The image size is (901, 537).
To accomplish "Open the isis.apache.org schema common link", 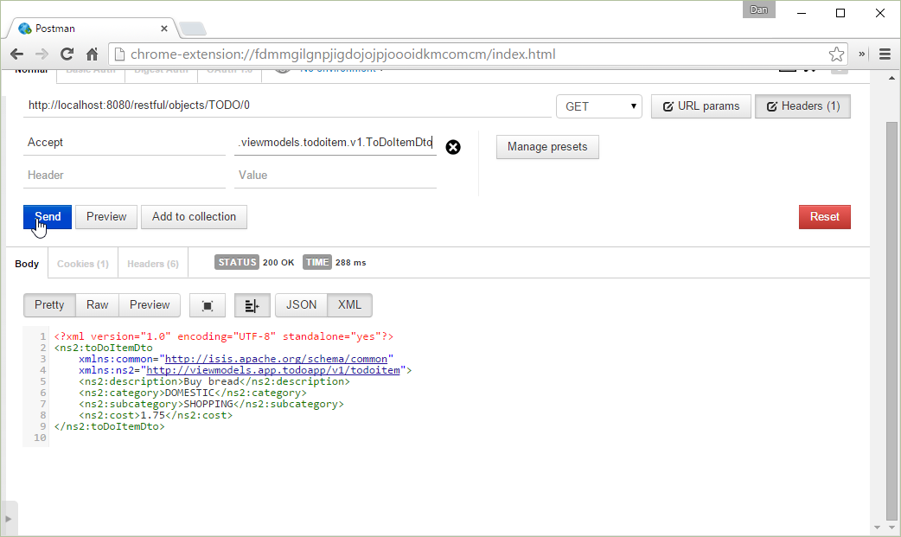I will [277, 359].
